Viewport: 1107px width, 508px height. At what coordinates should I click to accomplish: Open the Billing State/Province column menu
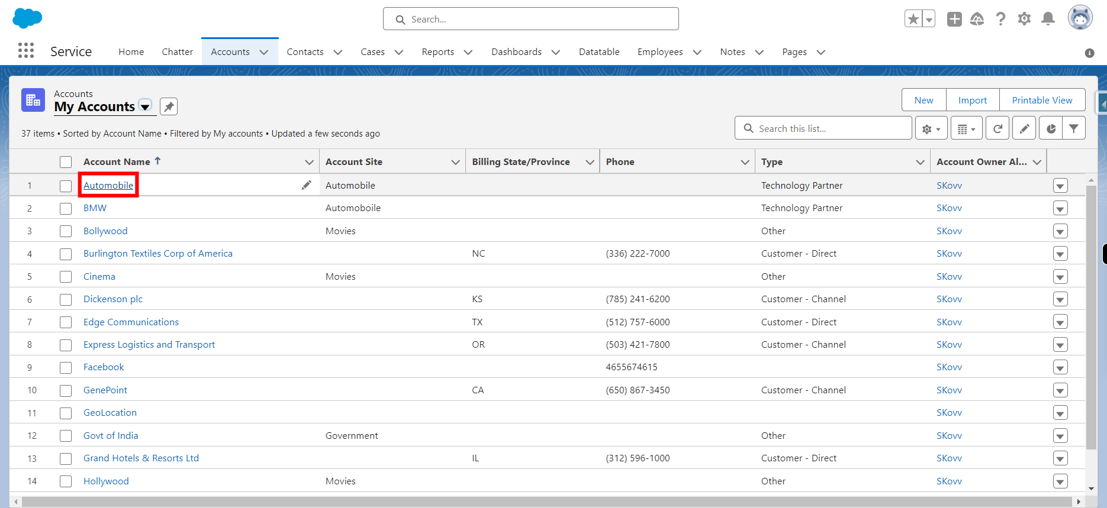click(x=590, y=162)
